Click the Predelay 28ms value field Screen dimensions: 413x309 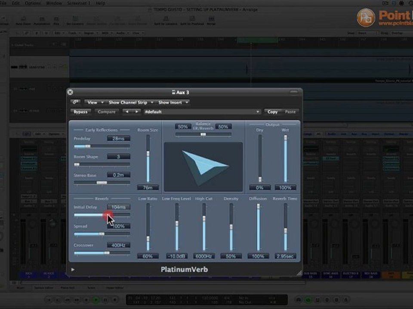coord(119,139)
